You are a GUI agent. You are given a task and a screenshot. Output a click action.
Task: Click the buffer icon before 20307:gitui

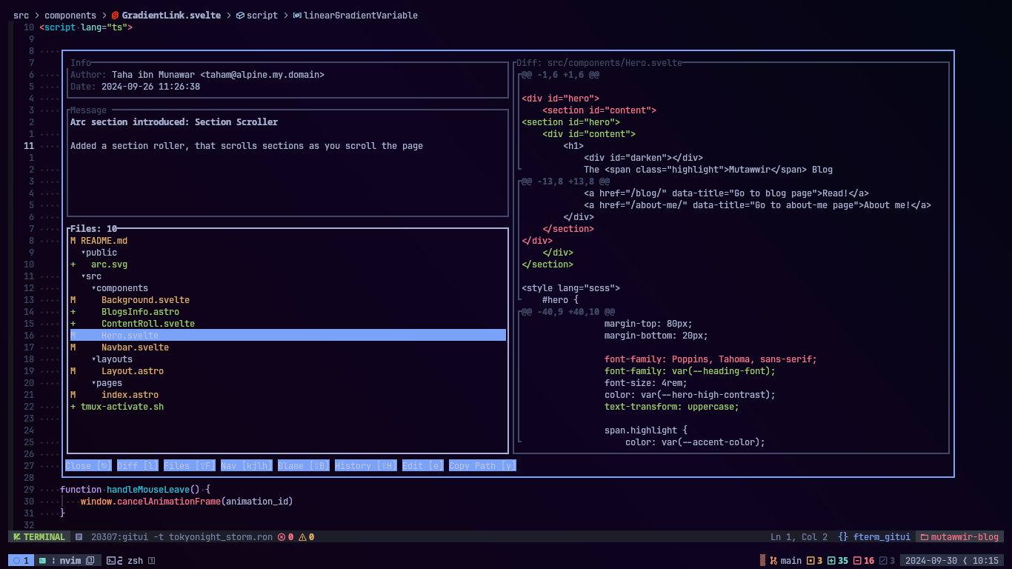coord(79,536)
